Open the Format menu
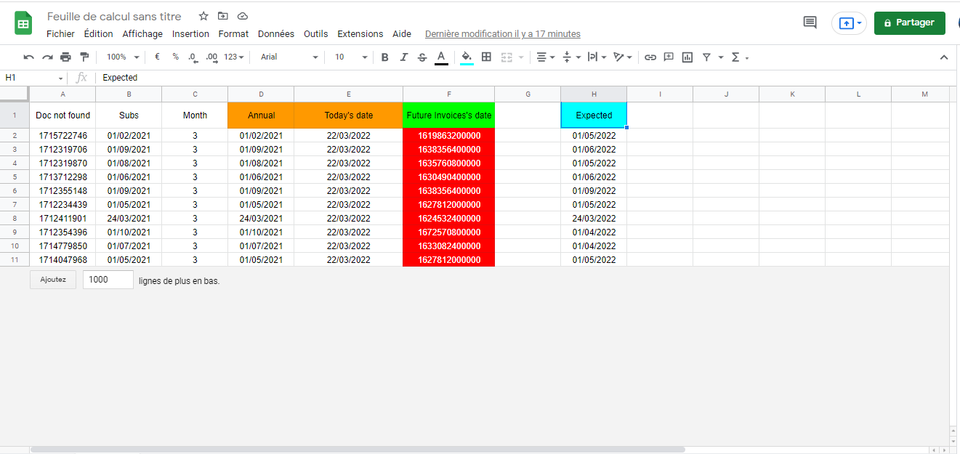The width and height of the screenshot is (960, 454). 233,34
